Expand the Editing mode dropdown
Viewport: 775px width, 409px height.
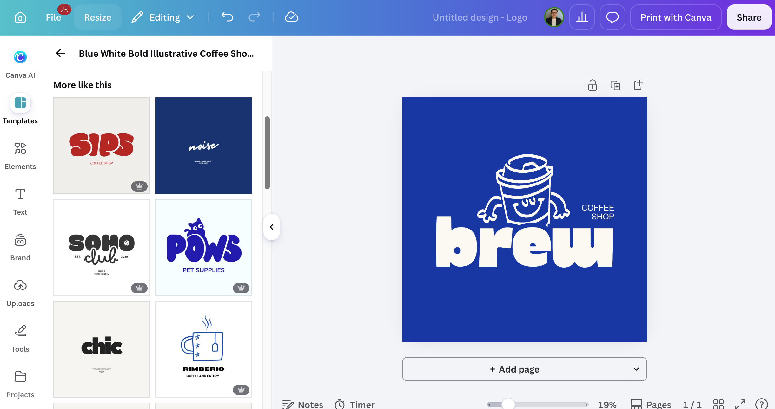click(163, 17)
